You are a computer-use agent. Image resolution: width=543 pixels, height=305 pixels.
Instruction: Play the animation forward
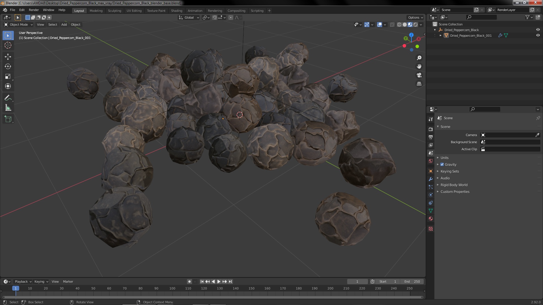(x=219, y=282)
